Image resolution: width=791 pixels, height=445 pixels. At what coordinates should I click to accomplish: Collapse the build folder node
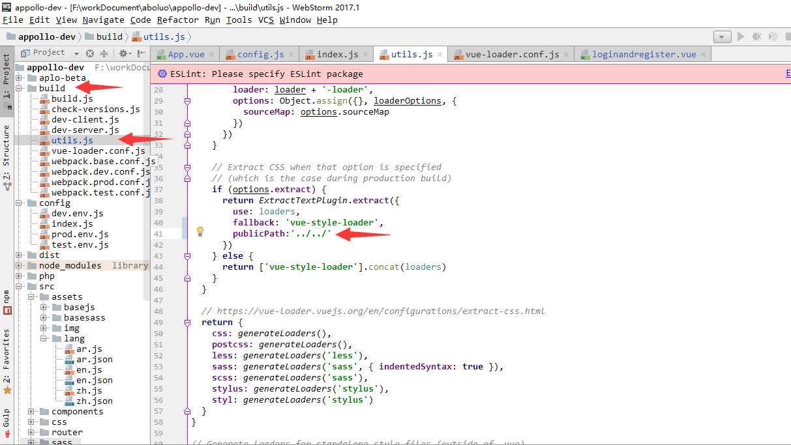click(x=19, y=89)
